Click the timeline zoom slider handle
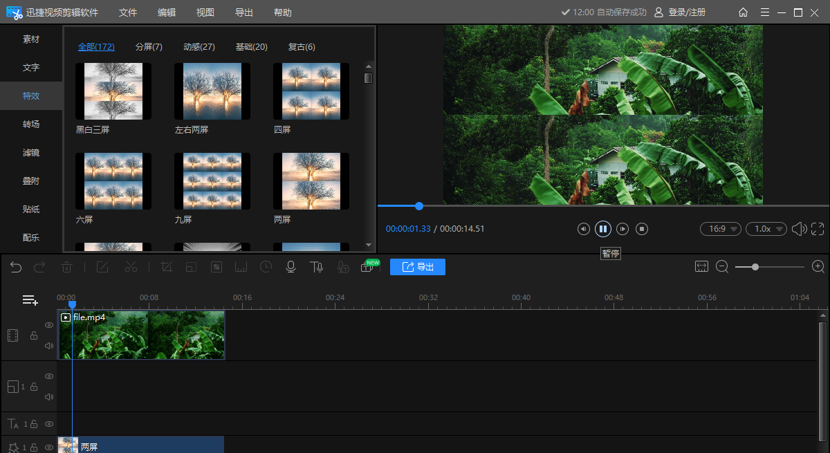 755,267
